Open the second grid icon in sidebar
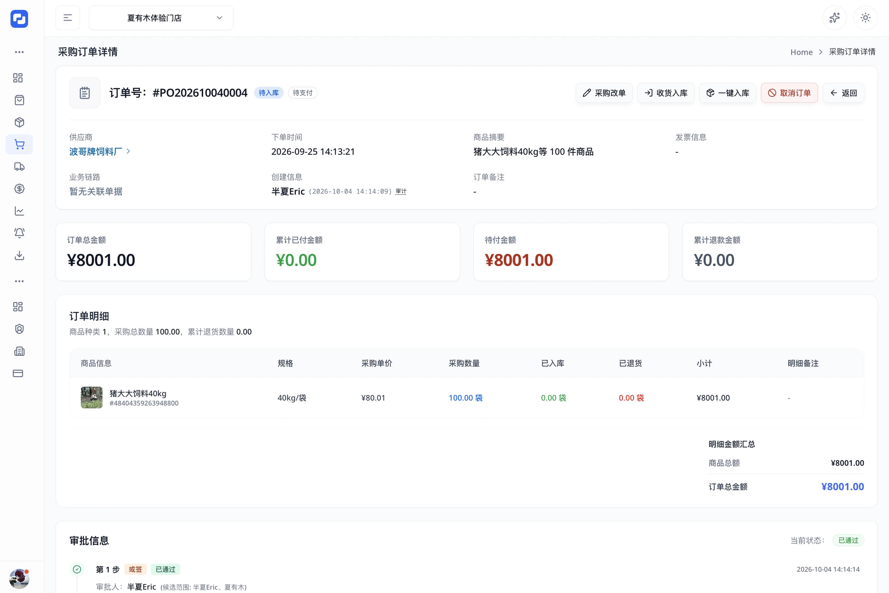 pyautogui.click(x=18, y=307)
